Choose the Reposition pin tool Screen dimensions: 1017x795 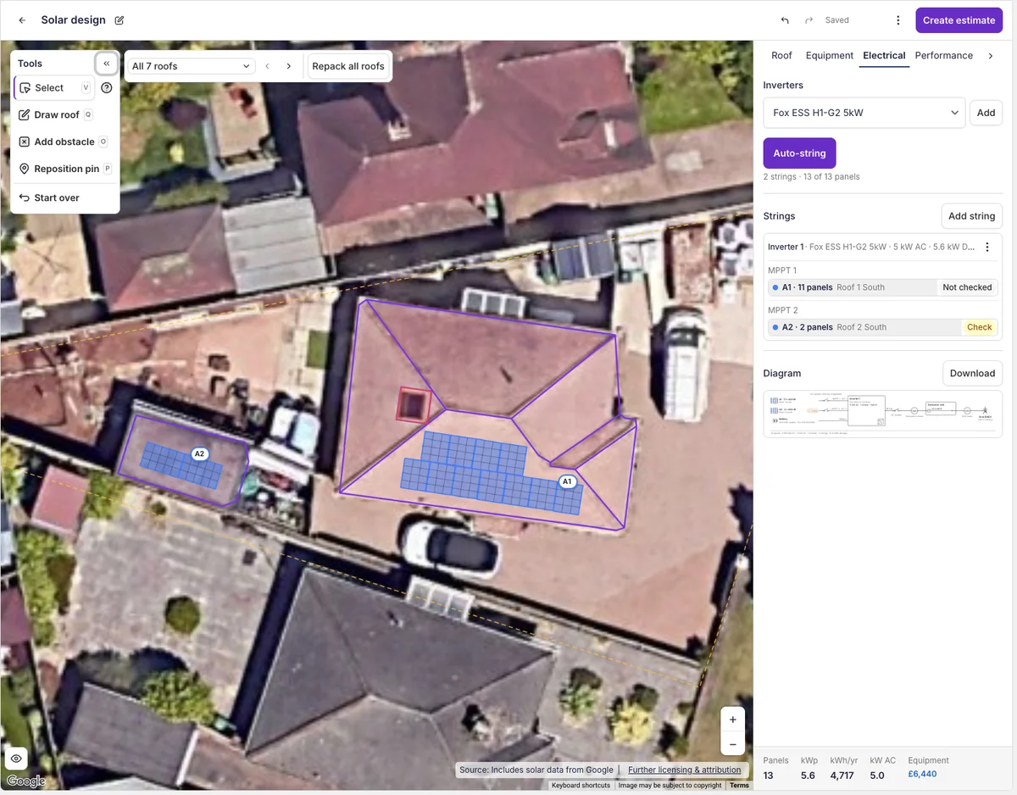coord(65,170)
